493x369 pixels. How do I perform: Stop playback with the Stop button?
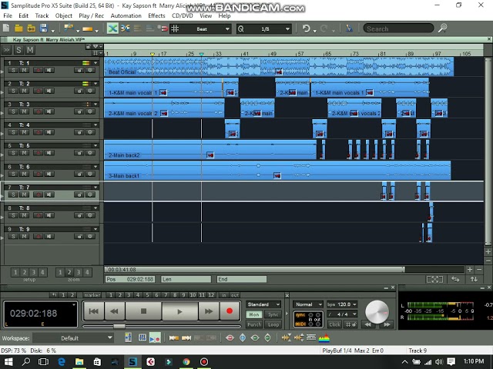tap(144, 311)
